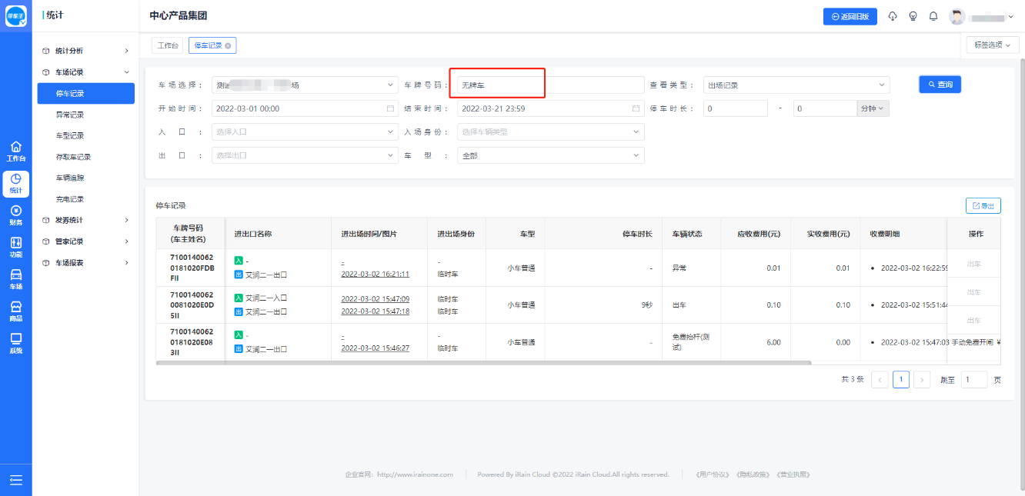Expand the 统计分析 menu group
1025x496 pixels.
[x=85, y=51]
